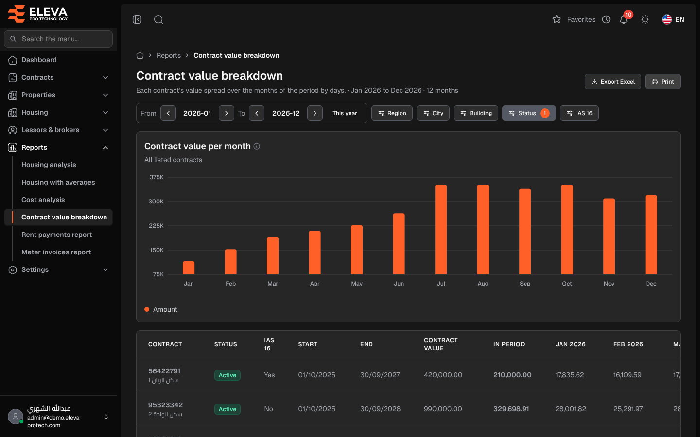Expand the Housing menu
Viewport: 700px width, 437px height.
coord(58,112)
